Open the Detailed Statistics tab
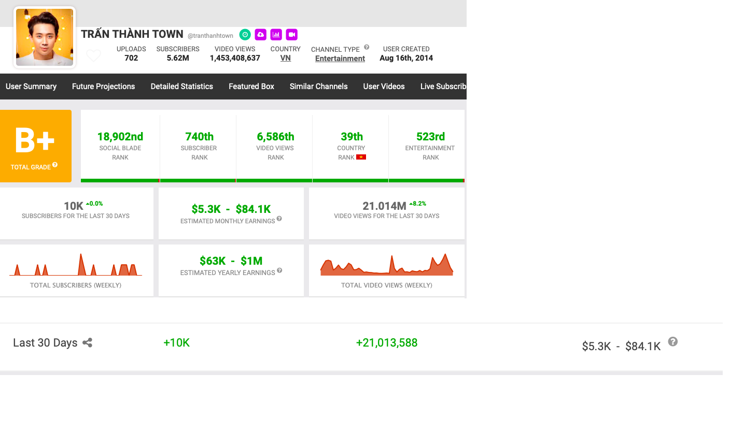The image size is (730, 431). 181,87
